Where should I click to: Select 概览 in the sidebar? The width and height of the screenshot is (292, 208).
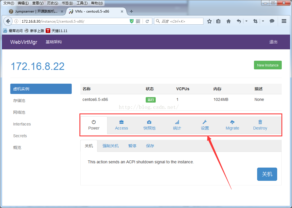pos(17,148)
